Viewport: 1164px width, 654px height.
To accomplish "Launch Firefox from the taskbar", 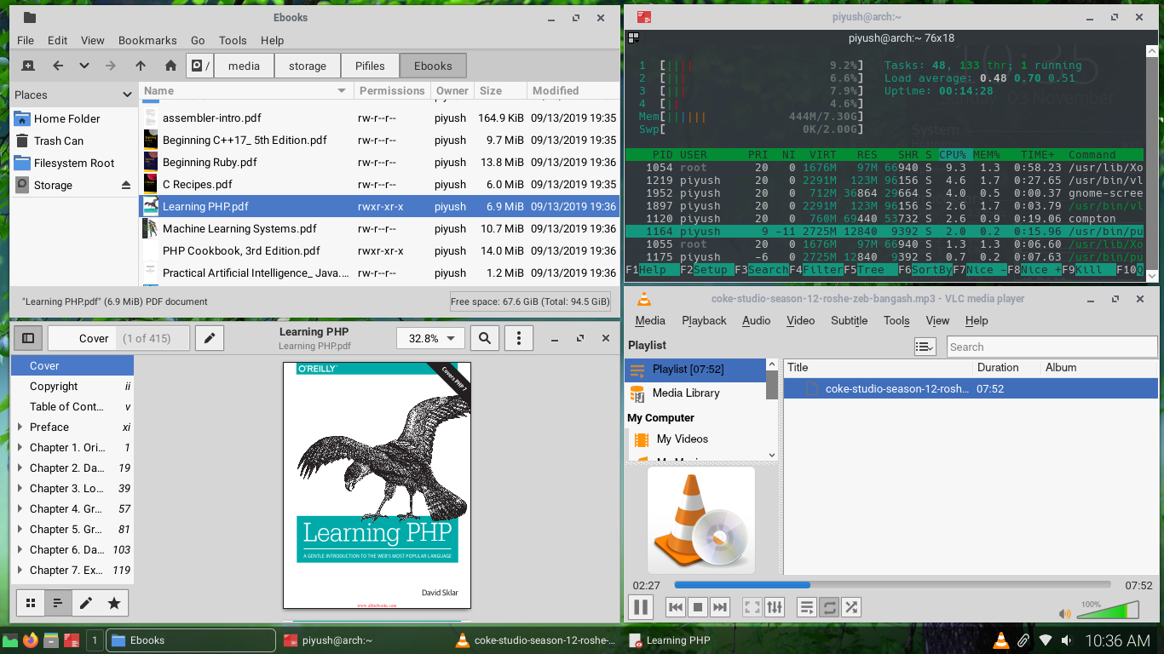I will pyautogui.click(x=31, y=640).
